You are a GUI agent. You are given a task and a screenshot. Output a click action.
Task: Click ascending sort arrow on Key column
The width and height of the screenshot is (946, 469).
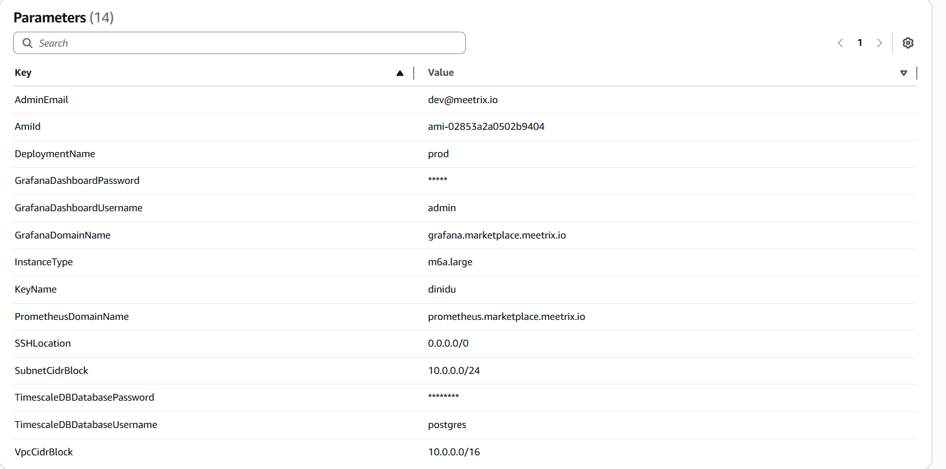[x=400, y=73]
